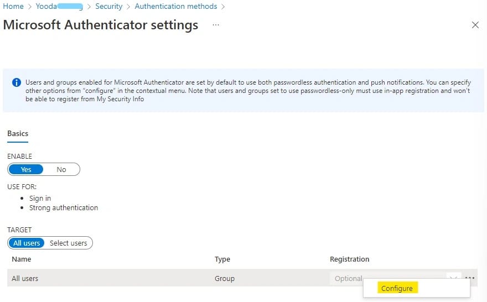The height and width of the screenshot is (302, 487).
Task: Sort by the Name column header
Action: pyautogui.click(x=22, y=259)
